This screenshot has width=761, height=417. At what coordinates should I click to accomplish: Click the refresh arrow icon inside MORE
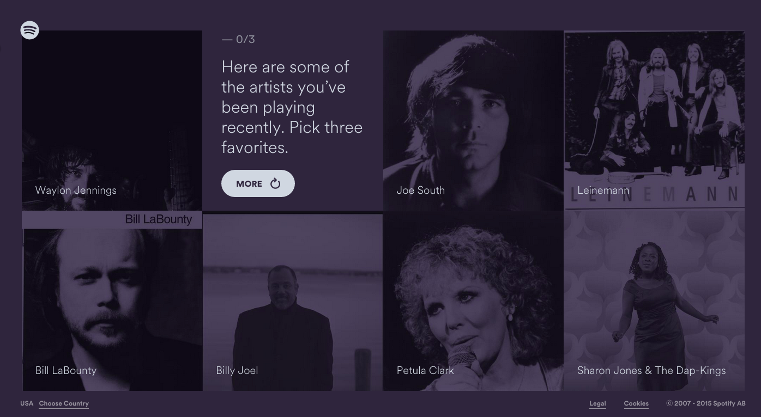pos(275,183)
